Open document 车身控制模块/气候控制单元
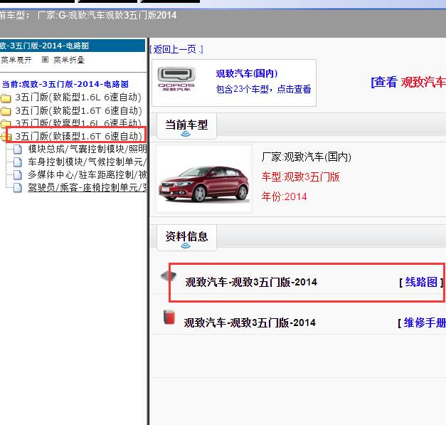The width and height of the screenshot is (446, 425). pyautogui.click(x=87, y=162)
